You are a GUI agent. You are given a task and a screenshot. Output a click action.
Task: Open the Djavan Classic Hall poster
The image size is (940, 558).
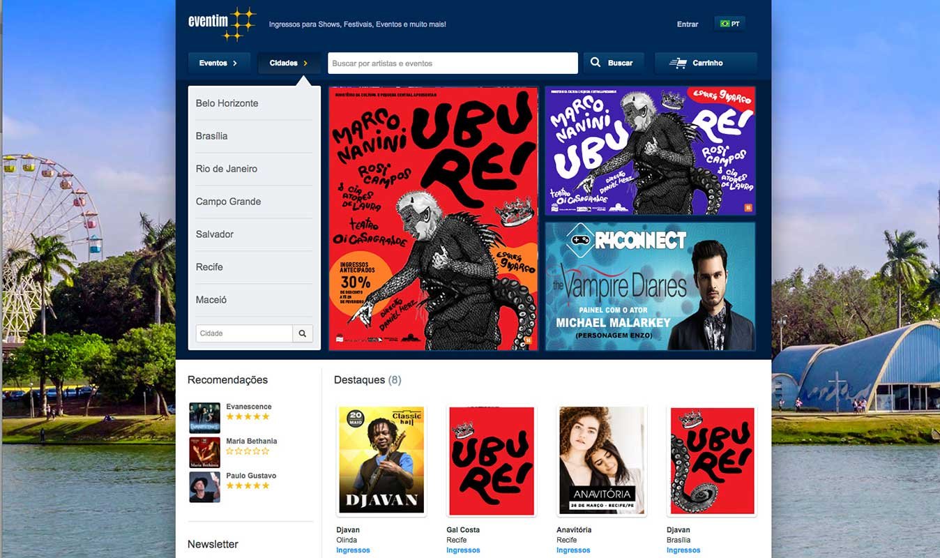381,460
